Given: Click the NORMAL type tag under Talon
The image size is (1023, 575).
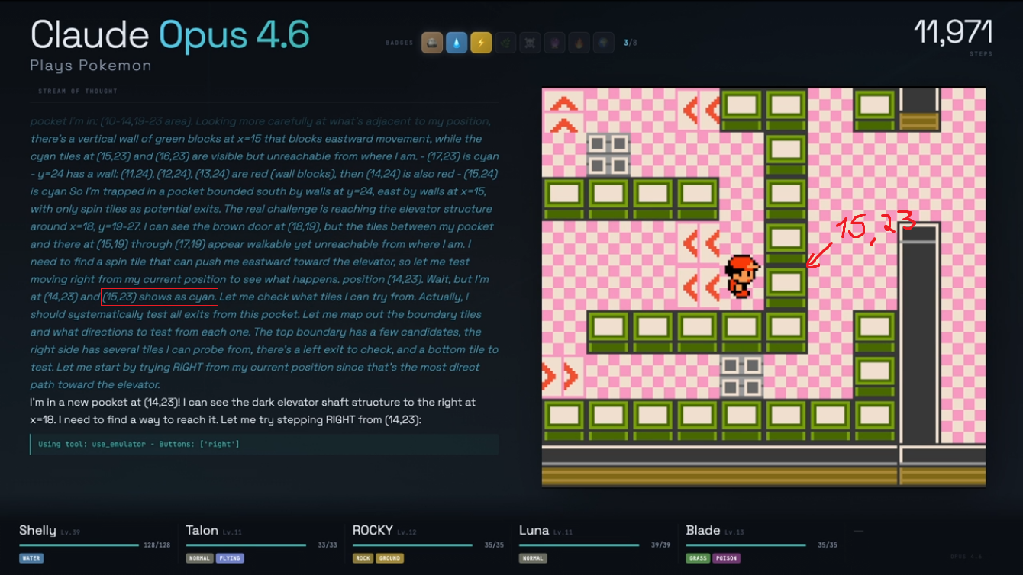Looking at the screenshot, I should (x=200, y=558).
